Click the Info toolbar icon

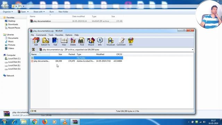pyautogui.click(x=100, y=42)
